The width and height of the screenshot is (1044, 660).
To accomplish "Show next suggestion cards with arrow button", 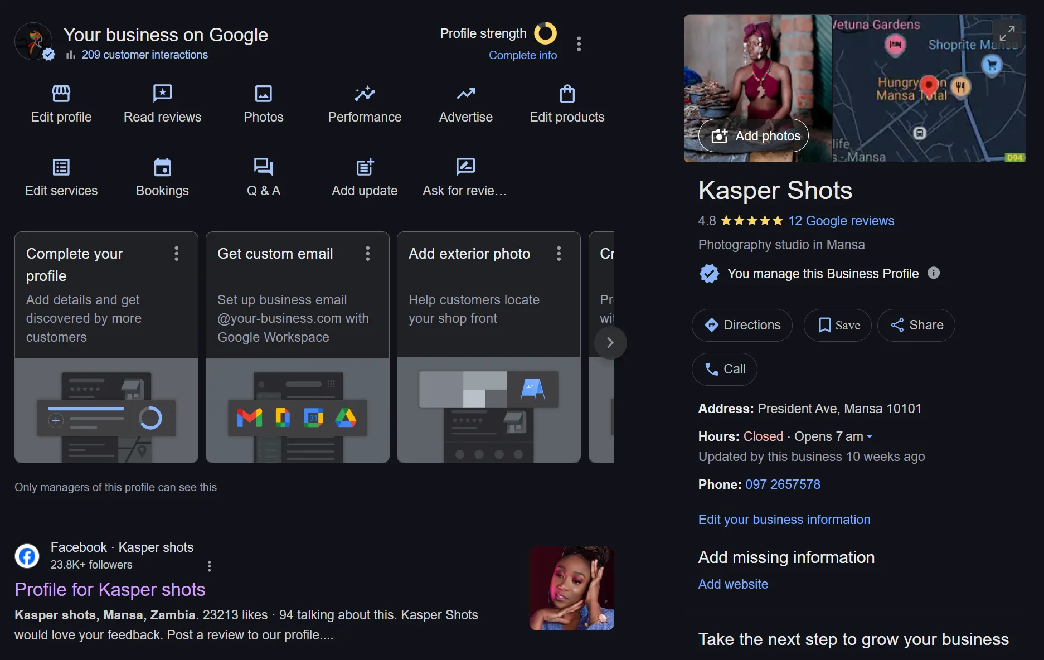I will click(610, 342).
